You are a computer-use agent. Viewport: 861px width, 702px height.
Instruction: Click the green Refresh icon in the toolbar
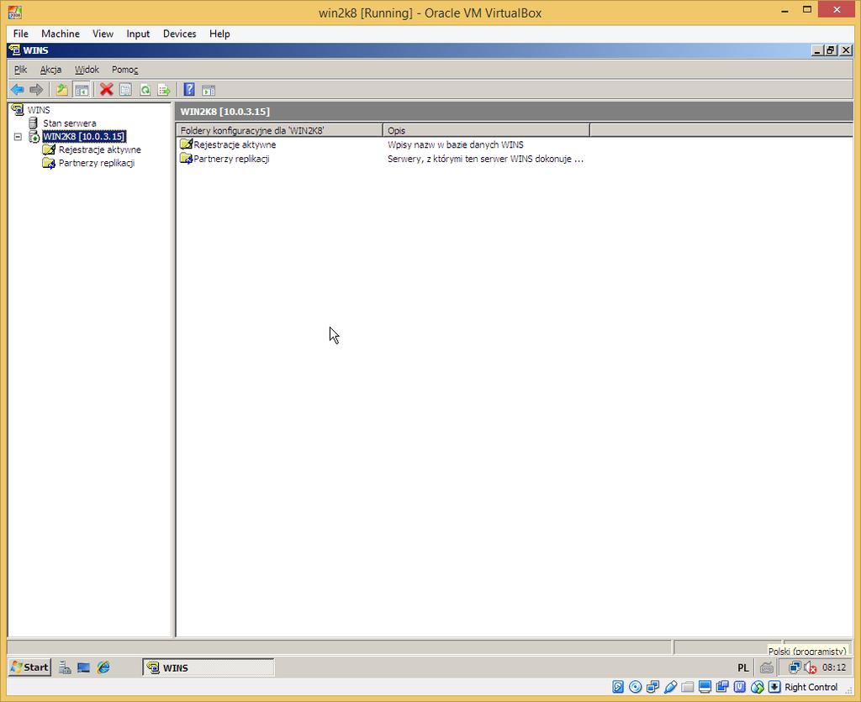coord(145,89)
